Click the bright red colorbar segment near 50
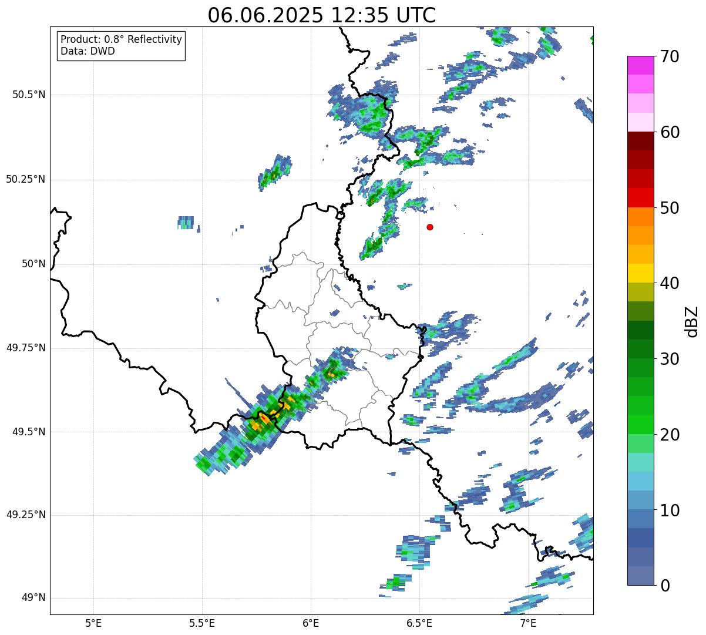The image size is (706, 635). point(640,198)
